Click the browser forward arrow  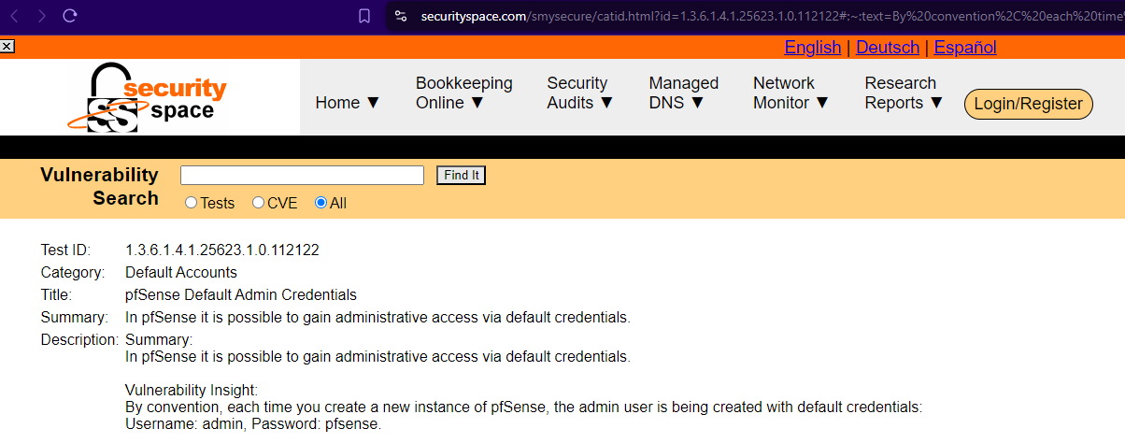click(x=41, y=16)
